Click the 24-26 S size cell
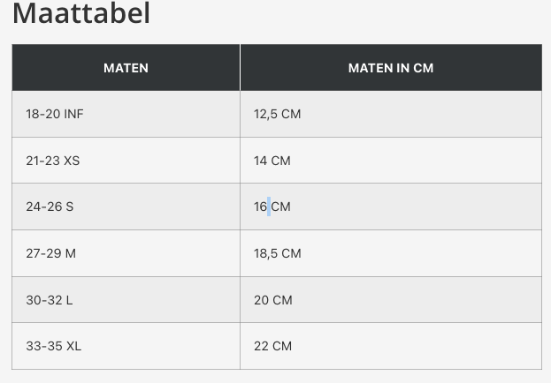Image resolution: width=551 pixels, height=383 pixels. (50, 207)
